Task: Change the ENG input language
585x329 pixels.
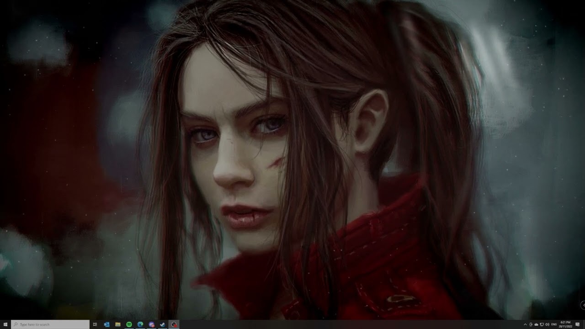Action: (x=554, y=324)
